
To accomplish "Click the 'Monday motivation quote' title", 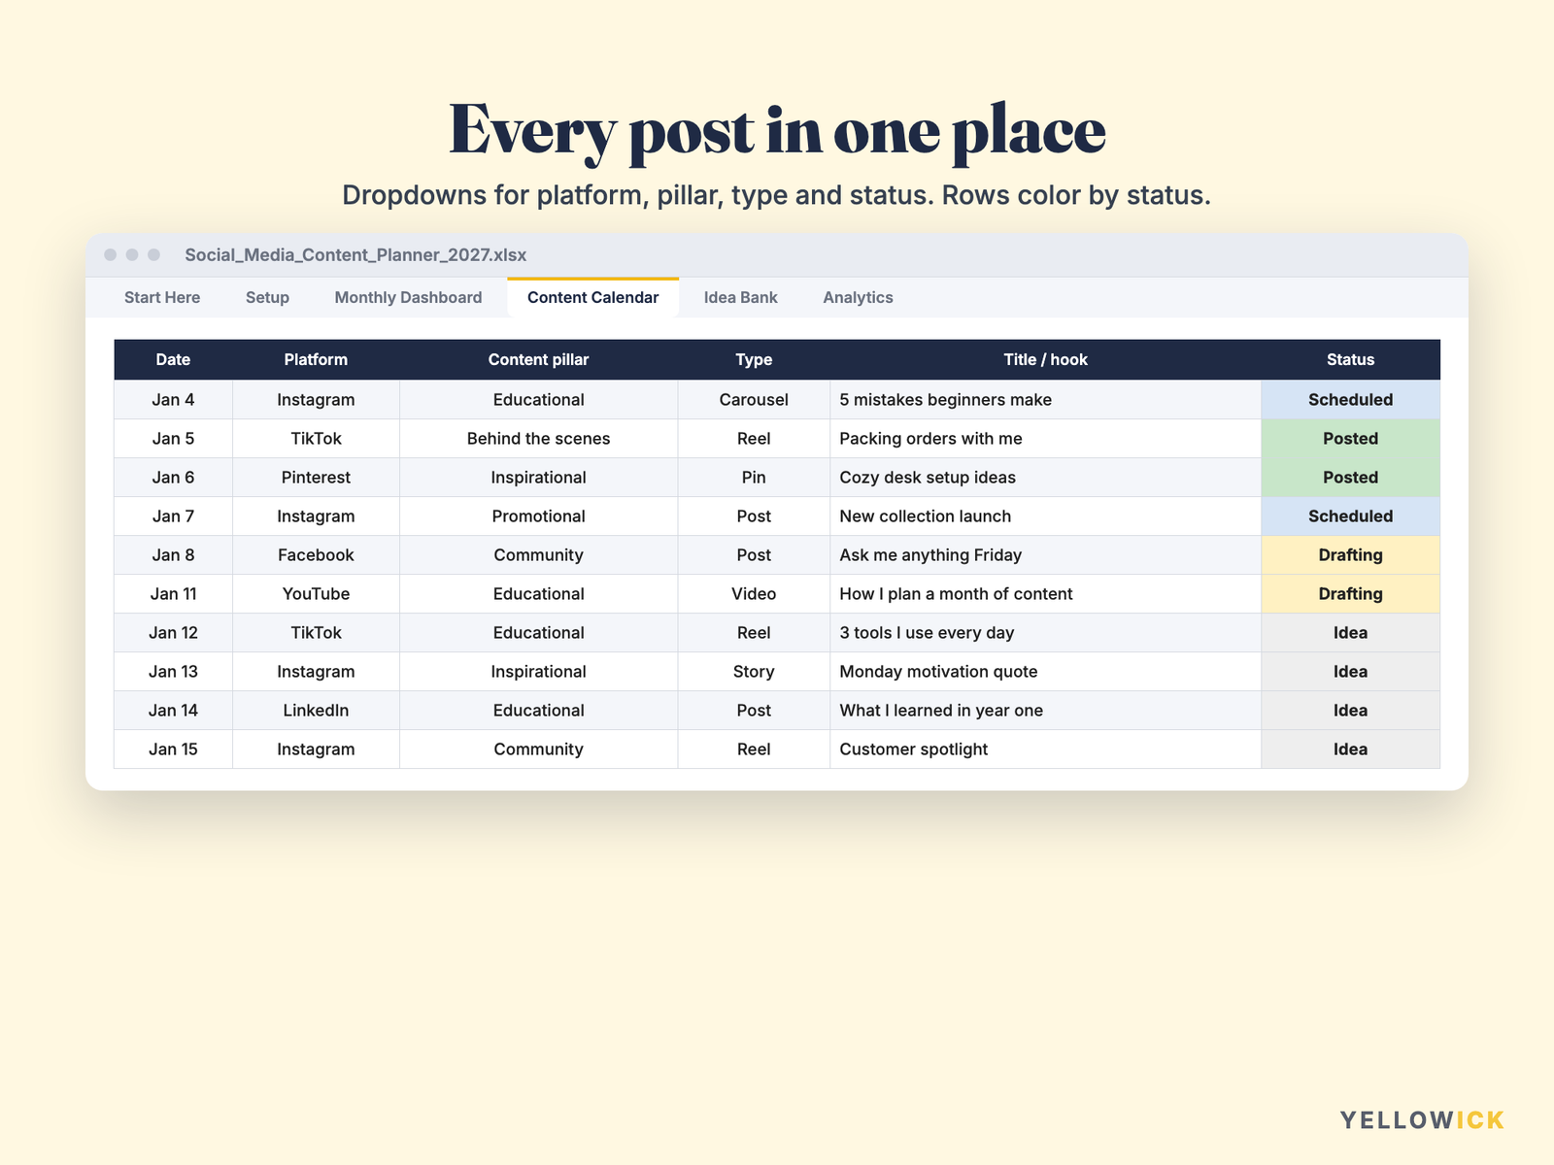I will (938, 672).
